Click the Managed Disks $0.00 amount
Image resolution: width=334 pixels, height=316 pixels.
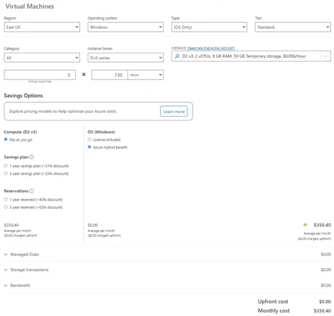326,255
